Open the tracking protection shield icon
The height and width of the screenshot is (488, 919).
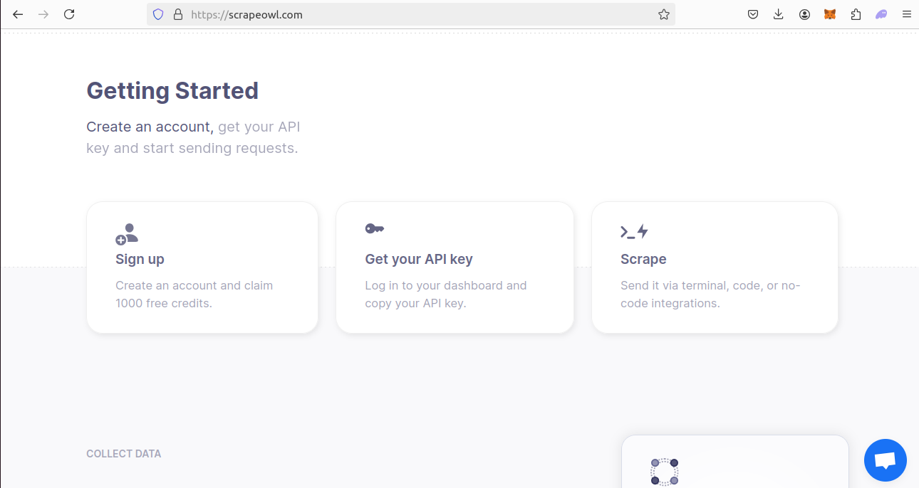158,14
